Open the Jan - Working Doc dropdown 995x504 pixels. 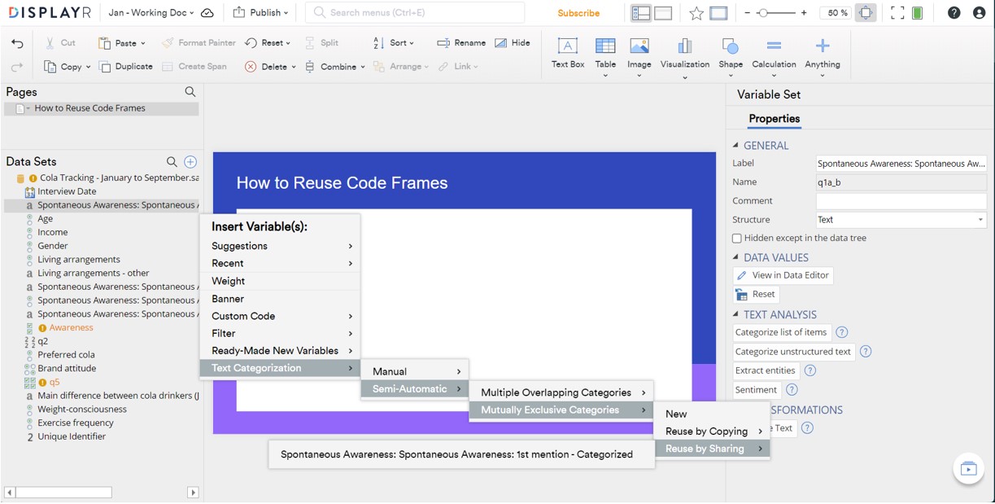coord(151,13)
